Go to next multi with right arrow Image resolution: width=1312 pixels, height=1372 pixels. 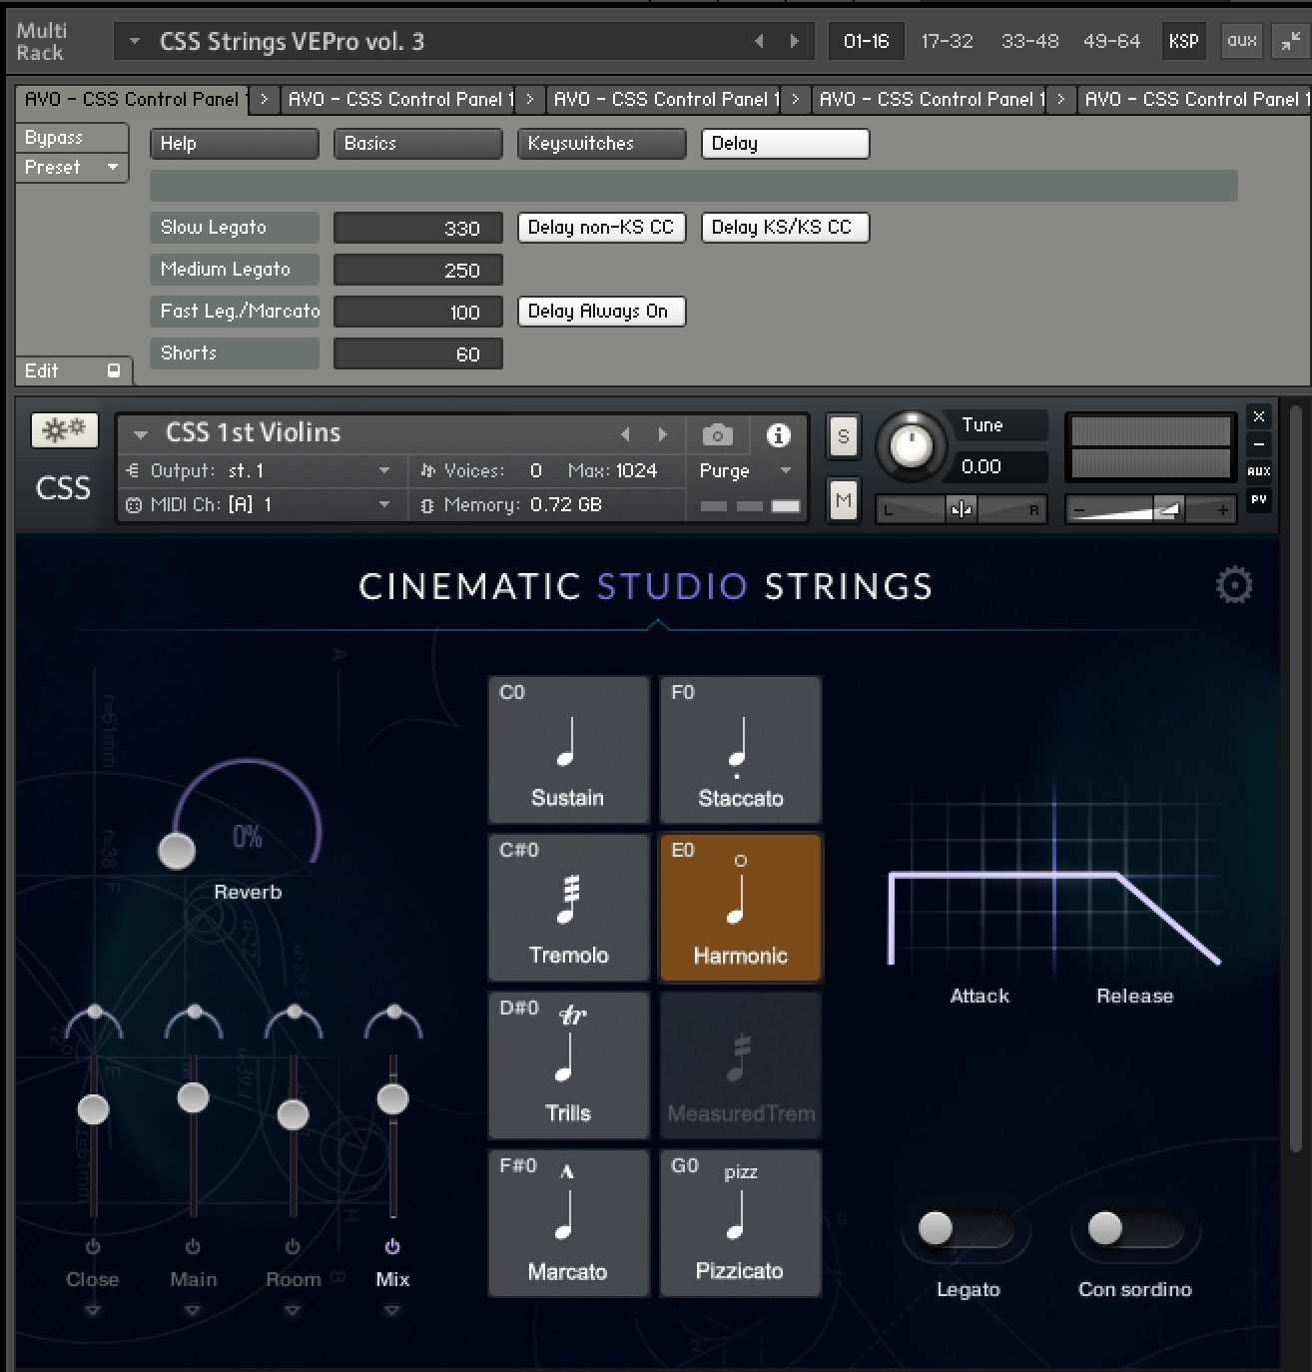[795, 41]
